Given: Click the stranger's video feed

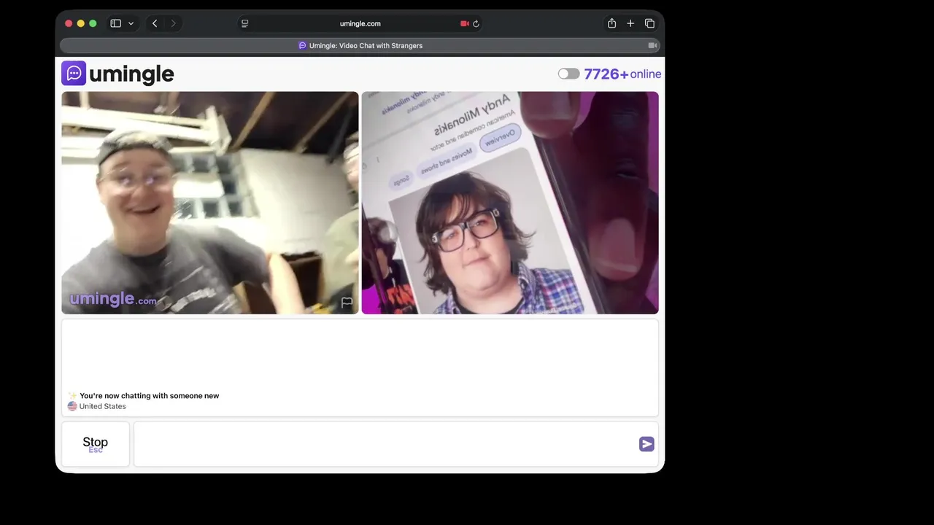Looking at the screenshot, I should tap(210, 203).
